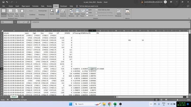Click View Side by Side

pos(103,10)
